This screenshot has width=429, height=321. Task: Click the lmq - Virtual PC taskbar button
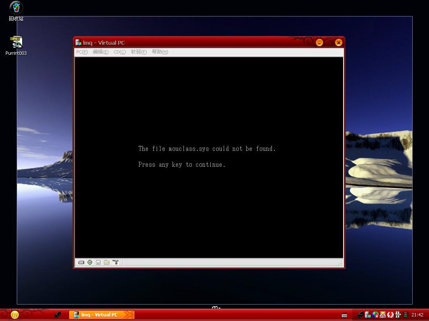pyautogui.click(x=101, y=315)
